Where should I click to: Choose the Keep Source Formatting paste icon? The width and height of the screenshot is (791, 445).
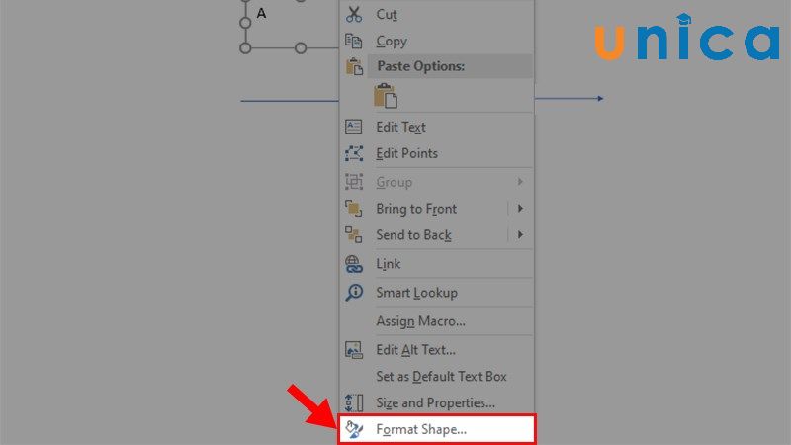tap(386, 96)
